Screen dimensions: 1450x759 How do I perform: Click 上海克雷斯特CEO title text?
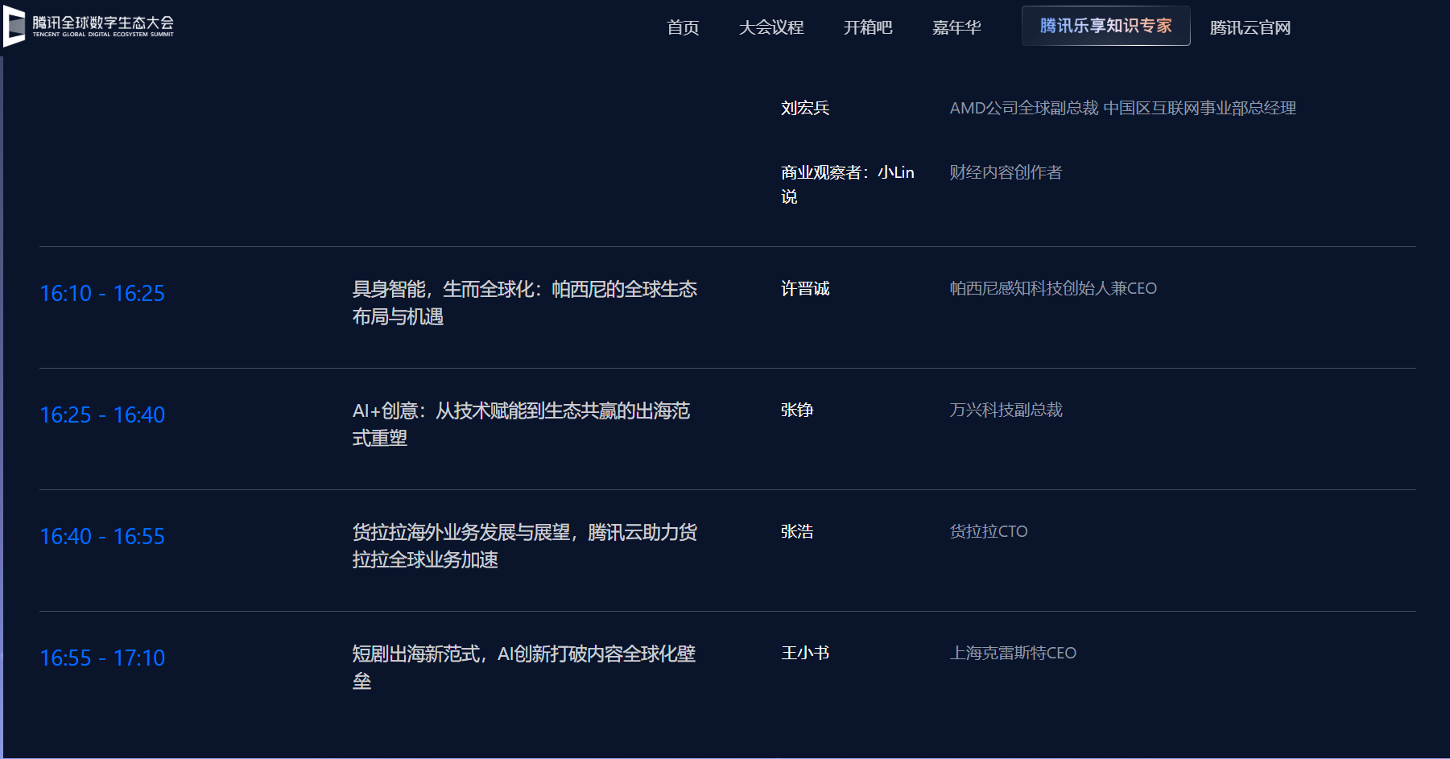pyautogui.click(x=1013, y=653)
